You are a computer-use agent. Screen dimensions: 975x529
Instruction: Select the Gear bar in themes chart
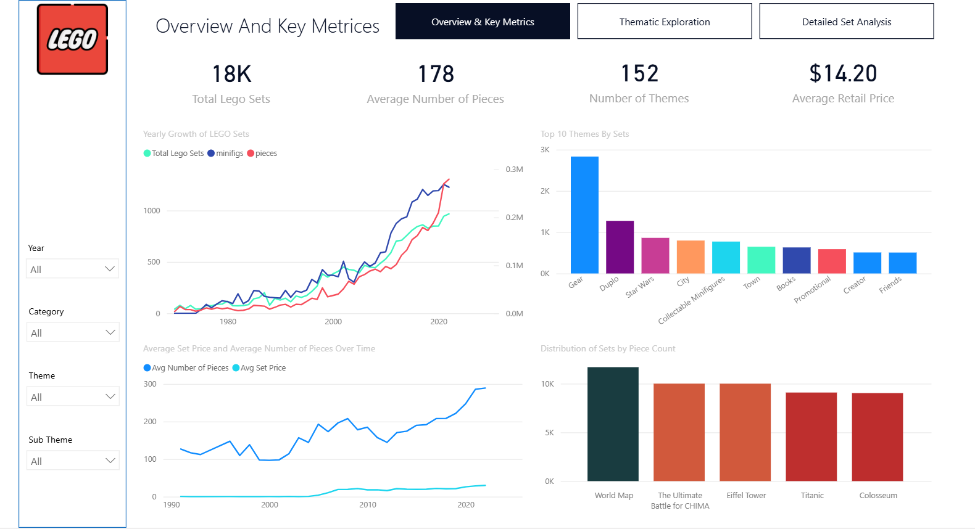pyautogui.click(x=584, y=215)
